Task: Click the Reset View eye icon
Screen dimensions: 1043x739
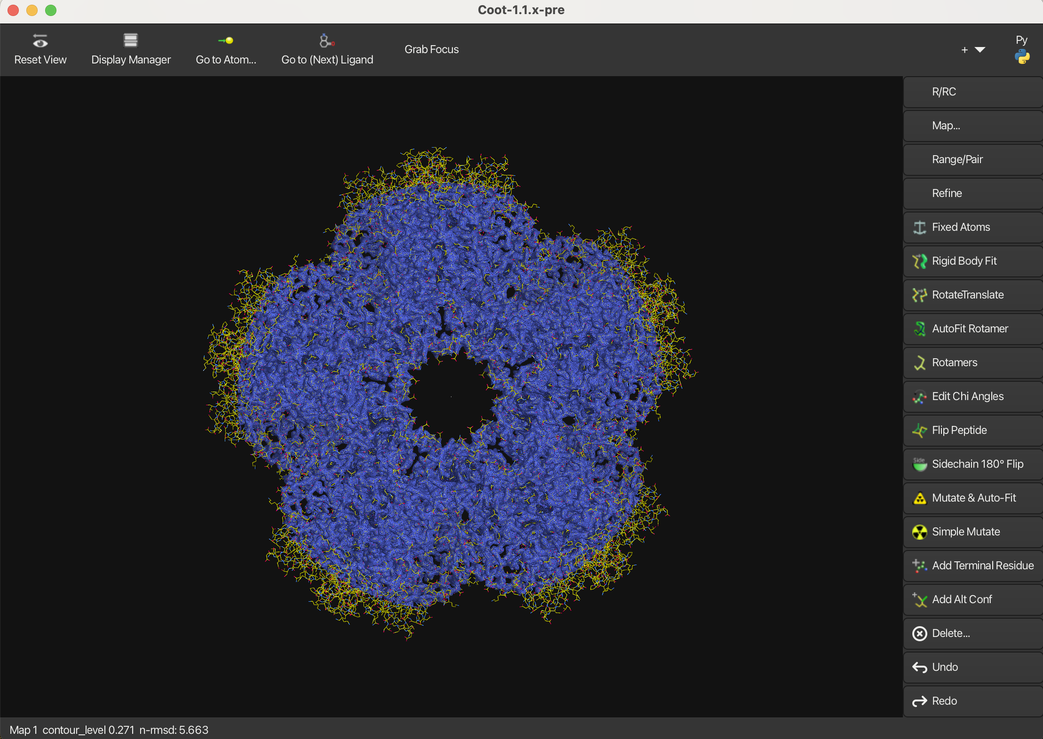Action: pos(40,41)
